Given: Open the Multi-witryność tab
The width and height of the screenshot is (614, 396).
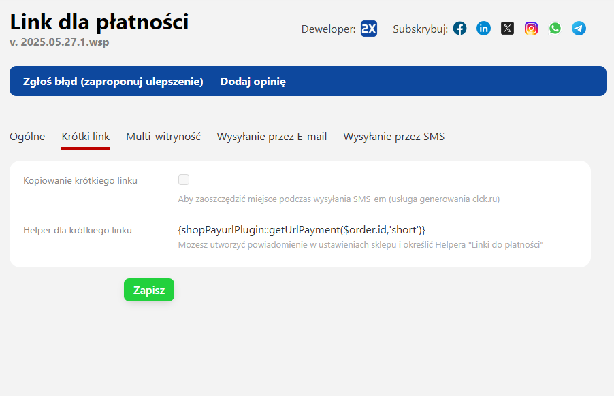Looking at the screenshot, I should point(163,137).
